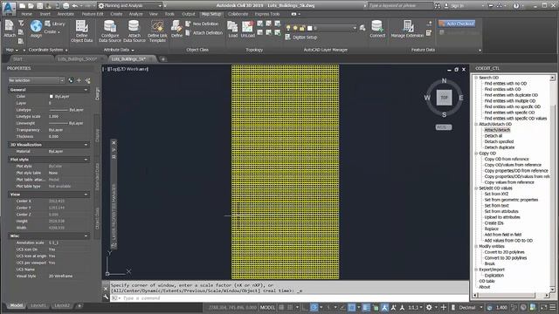The height and width of the screenshot is (314, 559).
Task: Click Configure Data Source icon
Action: pyautogui.click(x=110, y=31)
